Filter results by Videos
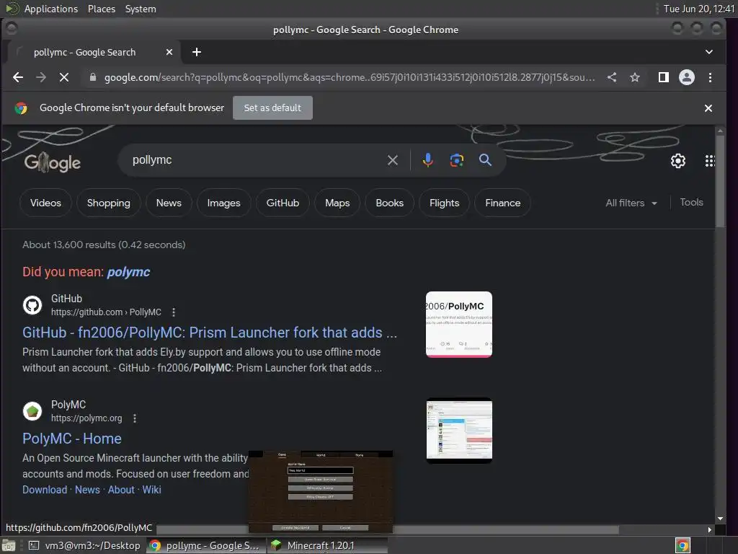This screenshot has width=738, height=554. (x=45, y=203)
